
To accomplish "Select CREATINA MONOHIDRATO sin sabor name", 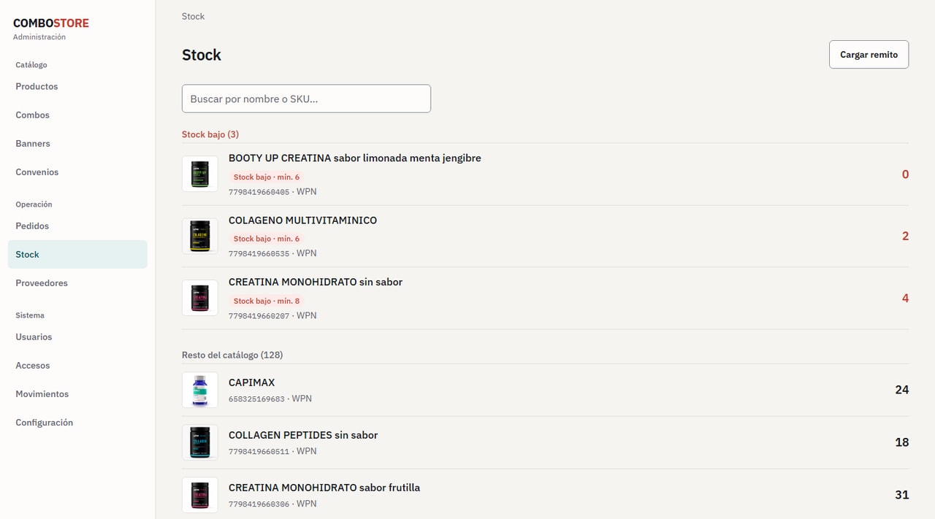I will [x=316, y=282].
